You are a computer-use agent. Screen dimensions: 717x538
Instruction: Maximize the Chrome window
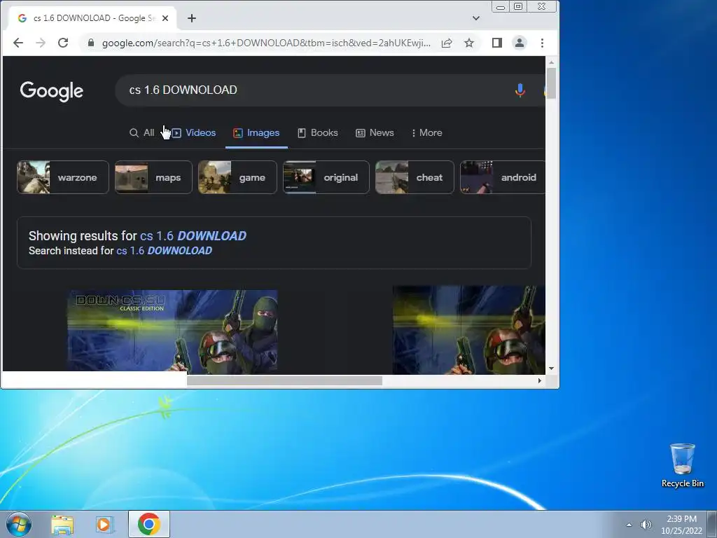(x=518, y=6)
